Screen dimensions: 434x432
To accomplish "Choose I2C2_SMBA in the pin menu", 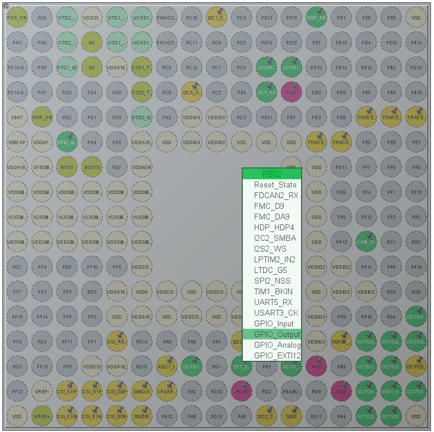I will pos(272,238).
